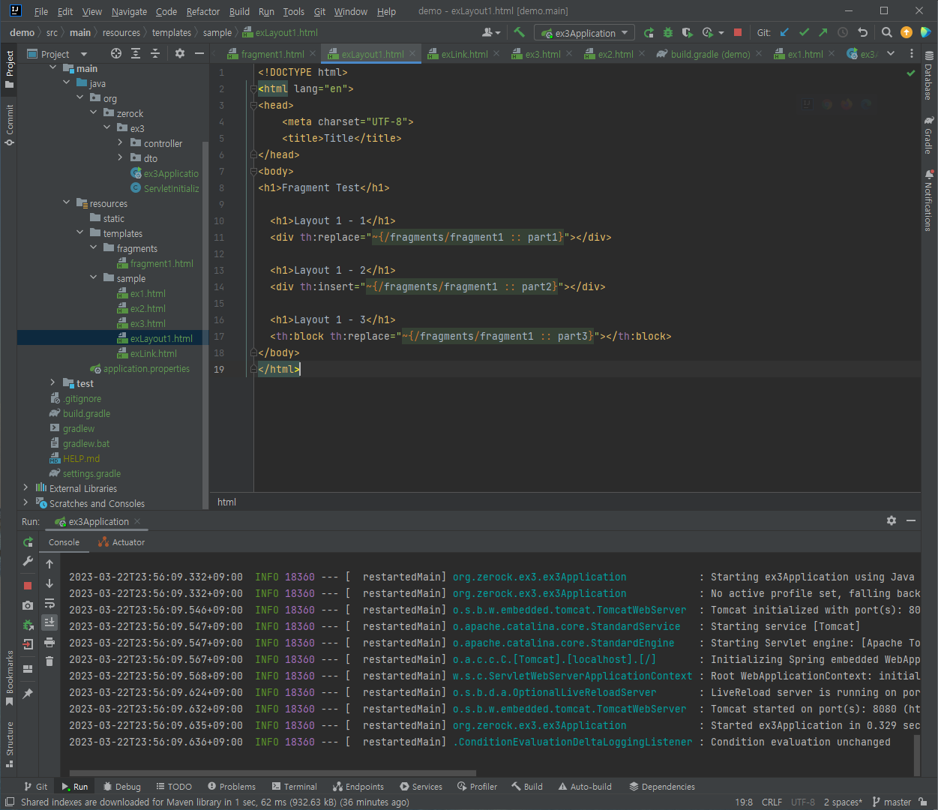The height and width of the screenshot is (810, 938).
Task: Click the console vertical scrollbar
Action: click(x=916, y=756)
